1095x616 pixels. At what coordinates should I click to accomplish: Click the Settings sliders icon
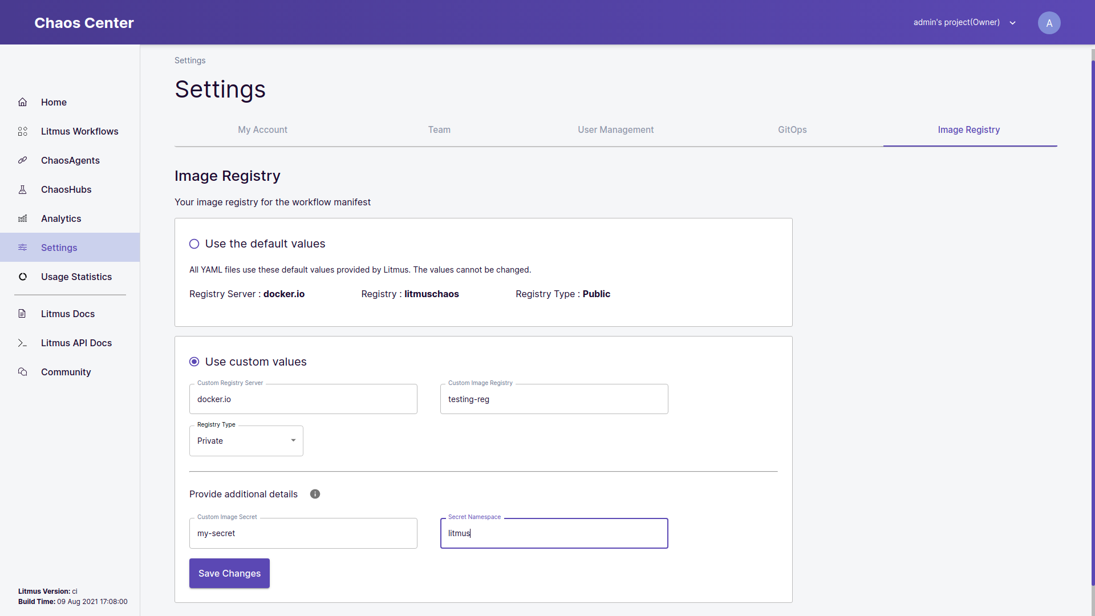[x=23, y=248]
